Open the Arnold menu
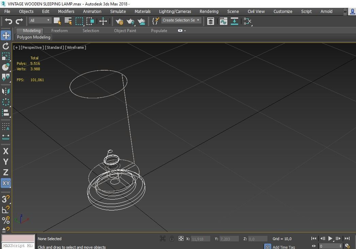The width and height of the screenshot is (356, 249). 326,11
